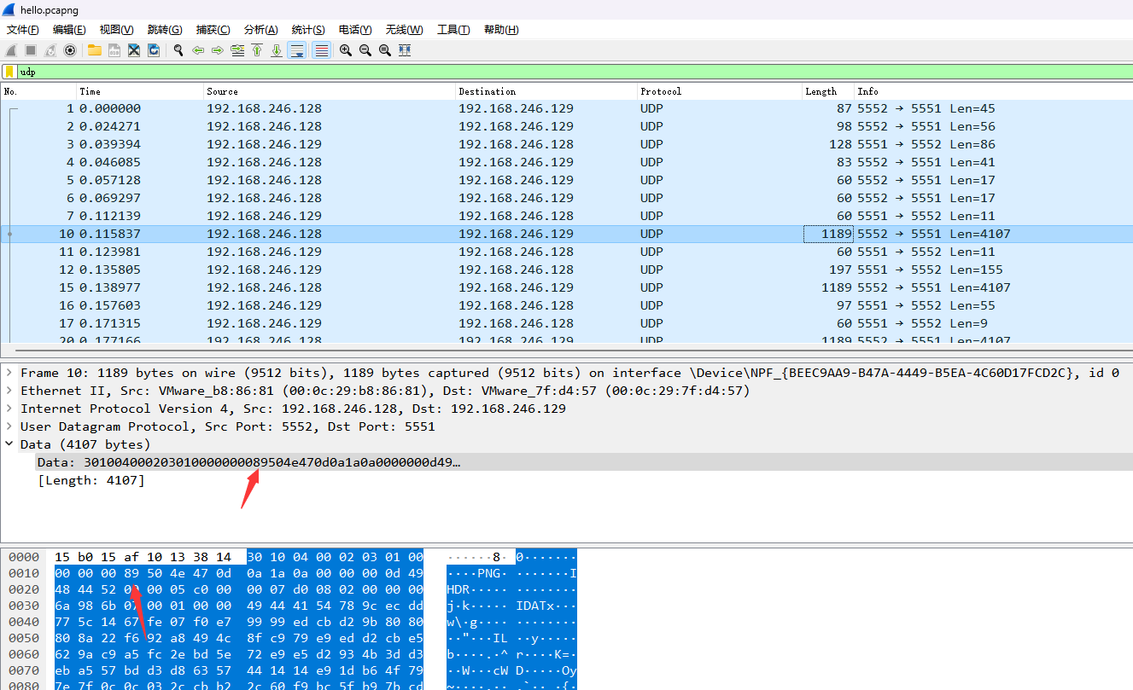Screen dimensions: 1133x690
Task: Select packet 3 with Len=86
Action: [x=566, y=144]
